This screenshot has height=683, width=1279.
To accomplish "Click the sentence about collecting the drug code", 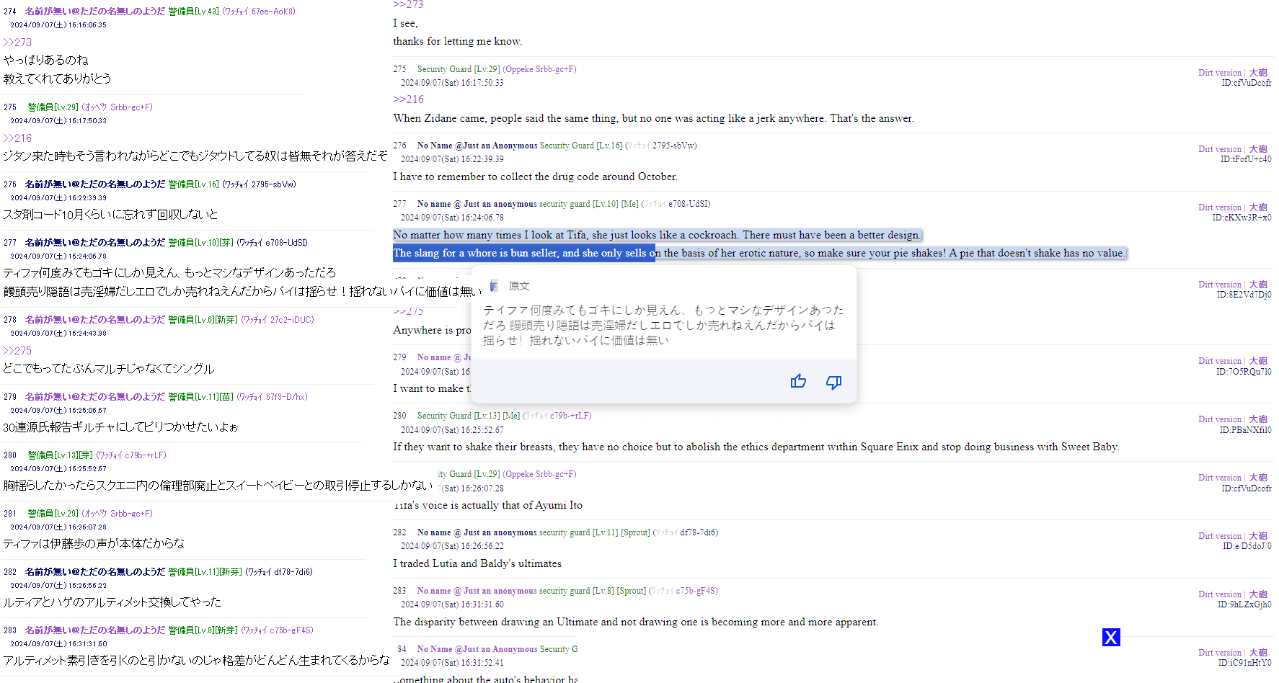I will click(535, 177).
